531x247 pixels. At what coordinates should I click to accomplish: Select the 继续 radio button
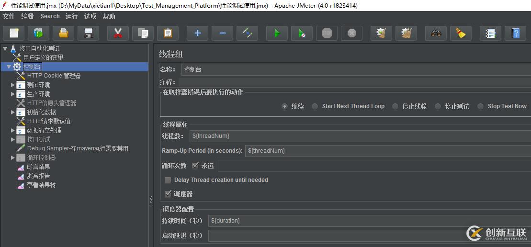pos(284,106)
